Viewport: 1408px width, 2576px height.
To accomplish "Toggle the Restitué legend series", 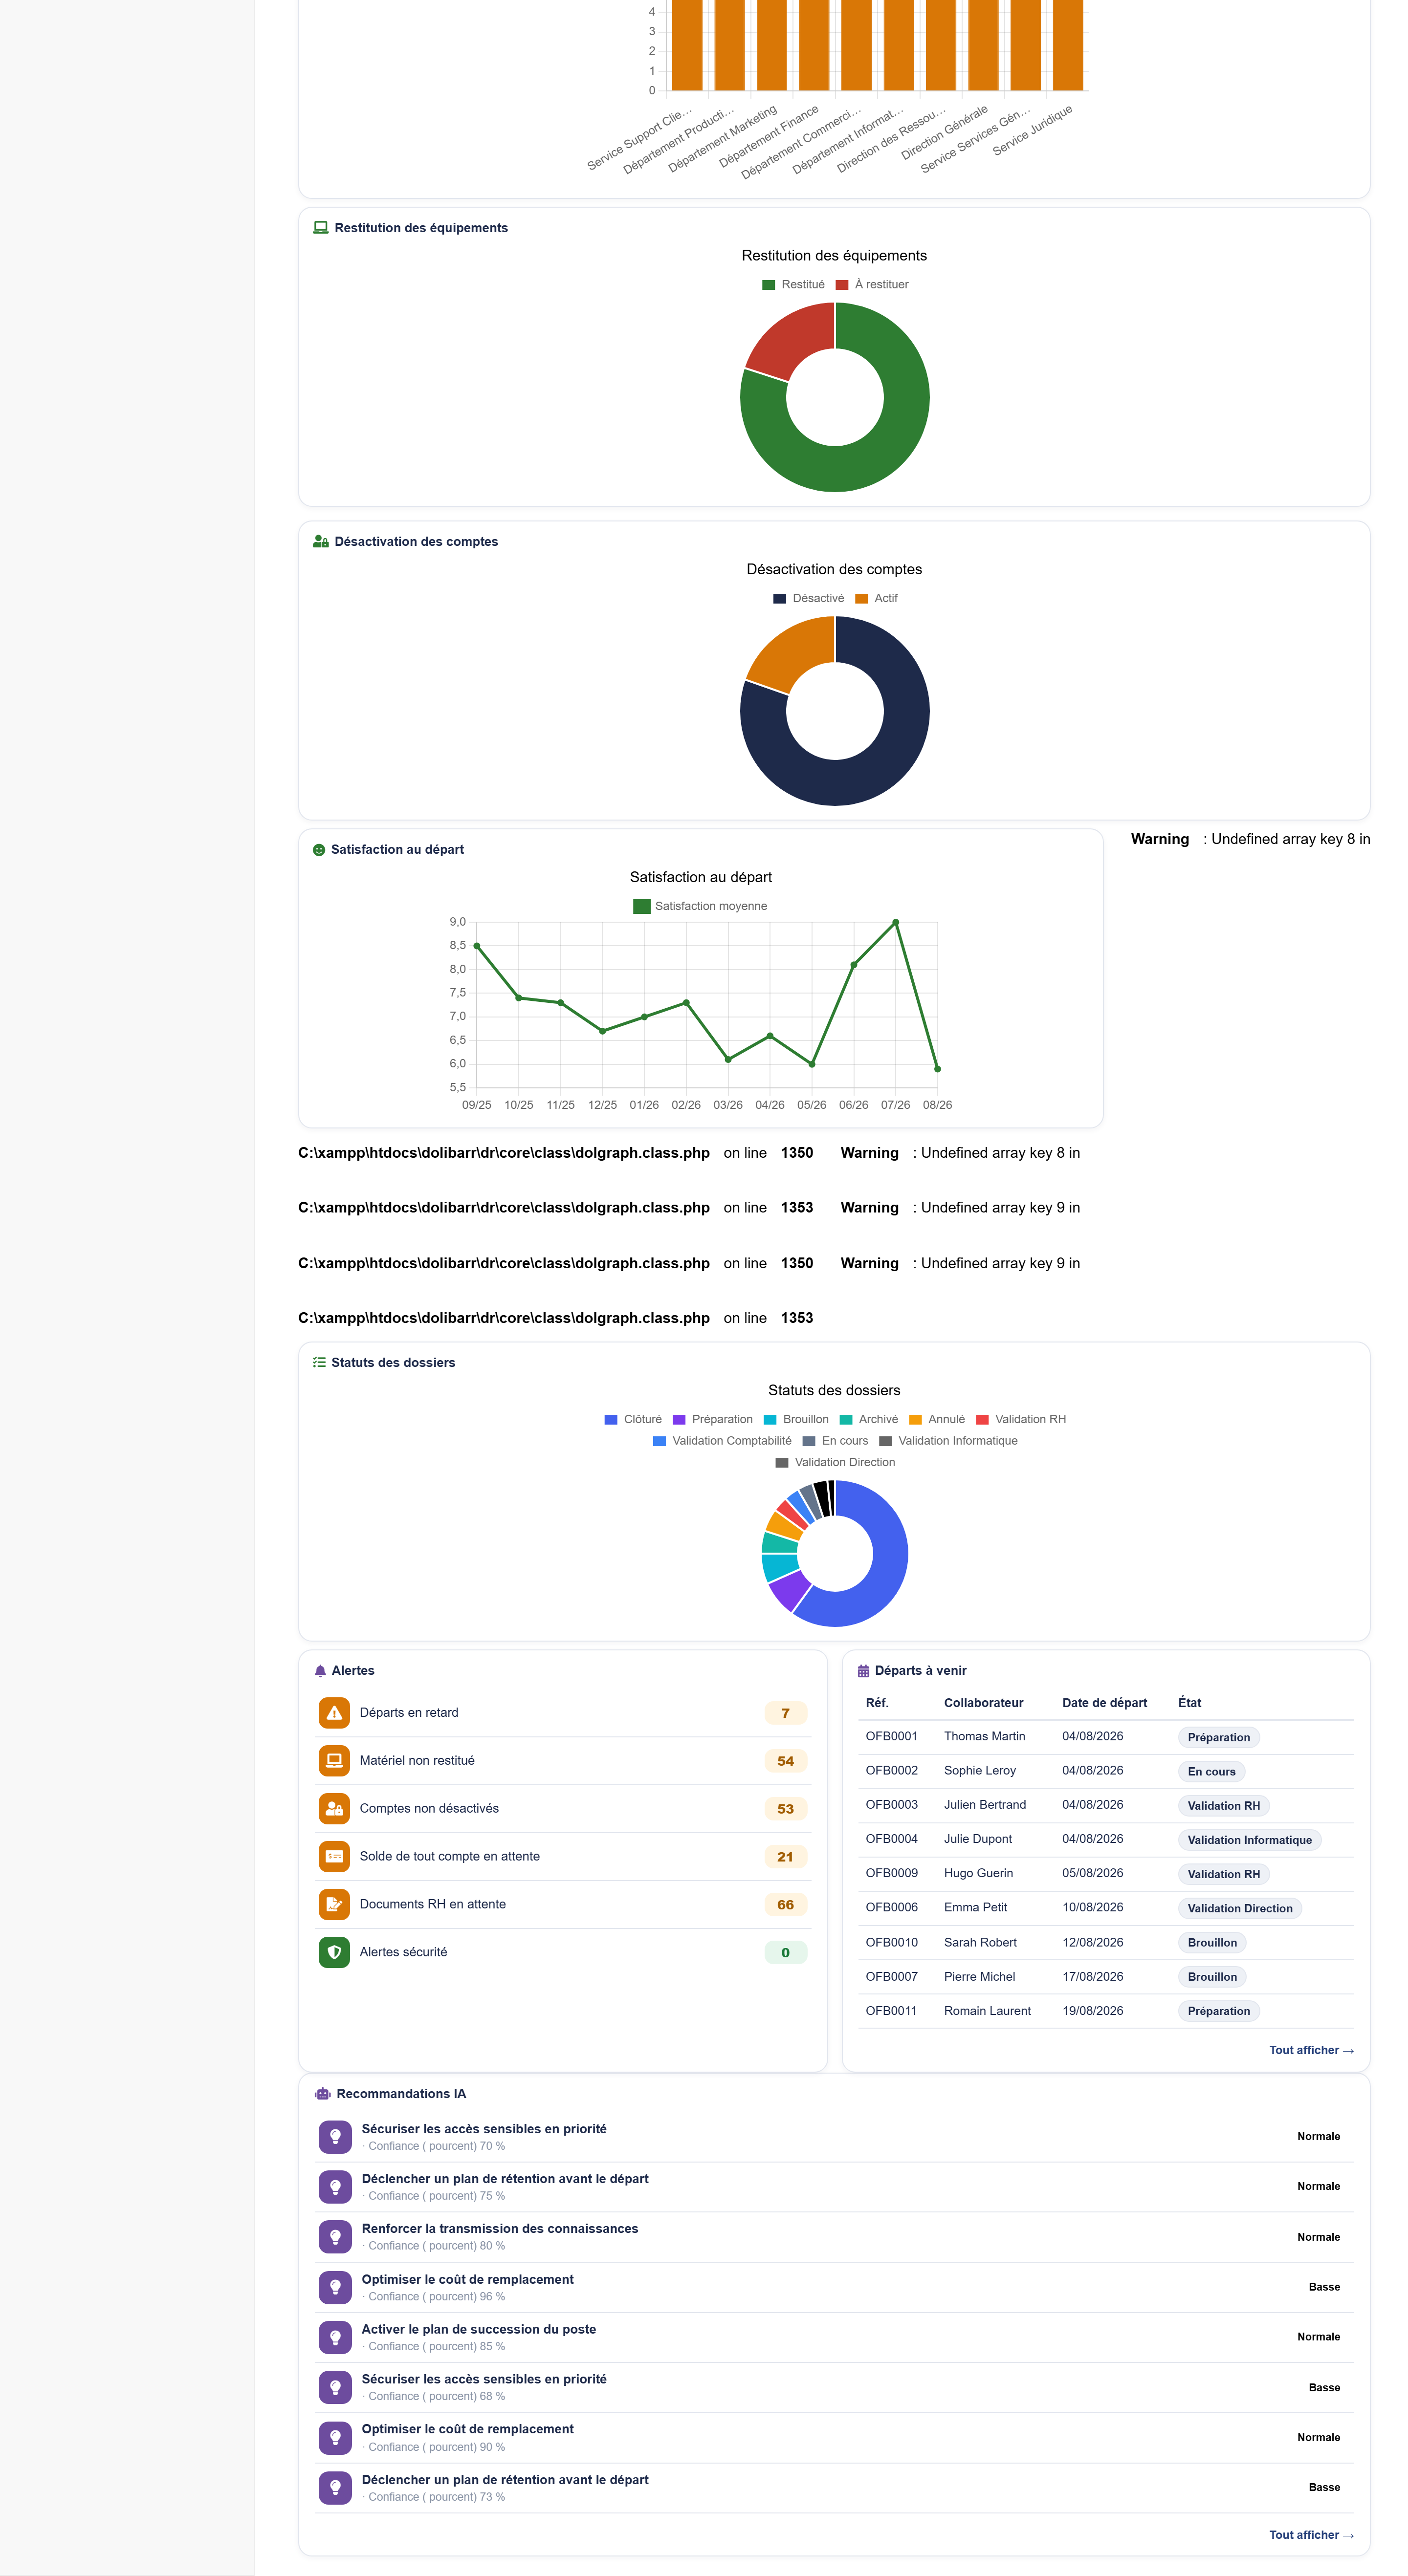I will (793, 285).
